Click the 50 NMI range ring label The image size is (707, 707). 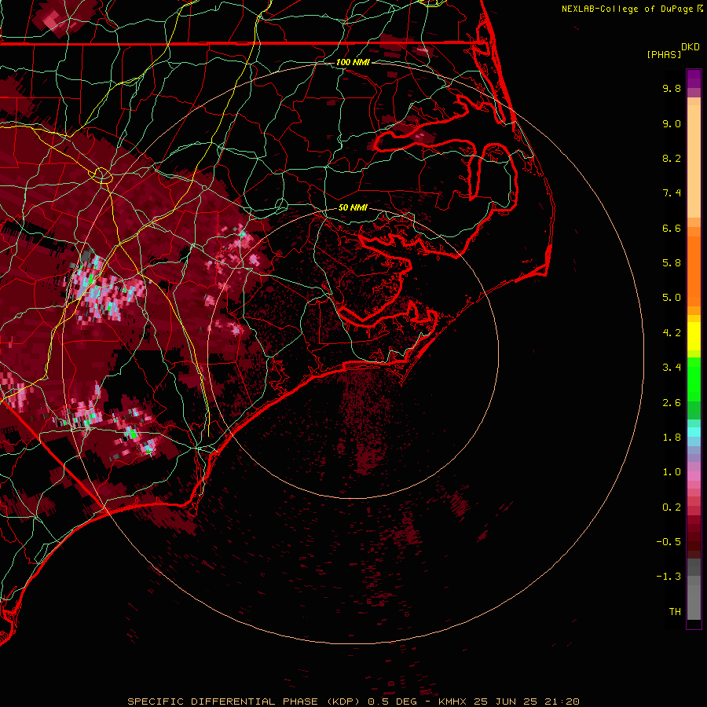[353, 207]
